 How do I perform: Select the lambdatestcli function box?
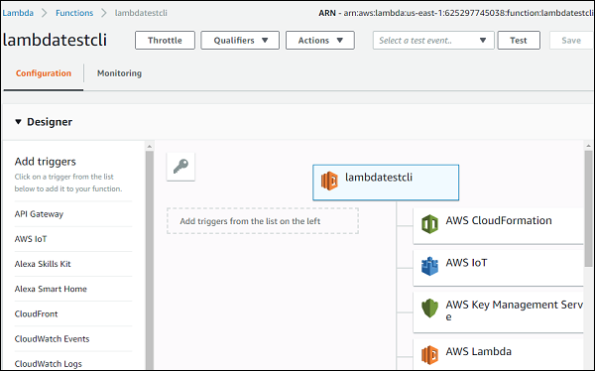pos(386,183)
